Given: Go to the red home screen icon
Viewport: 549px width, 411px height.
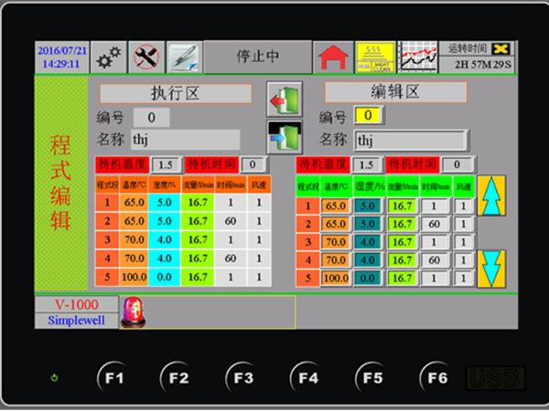Looking at the screenshot, I should click(x=332, y=58).
